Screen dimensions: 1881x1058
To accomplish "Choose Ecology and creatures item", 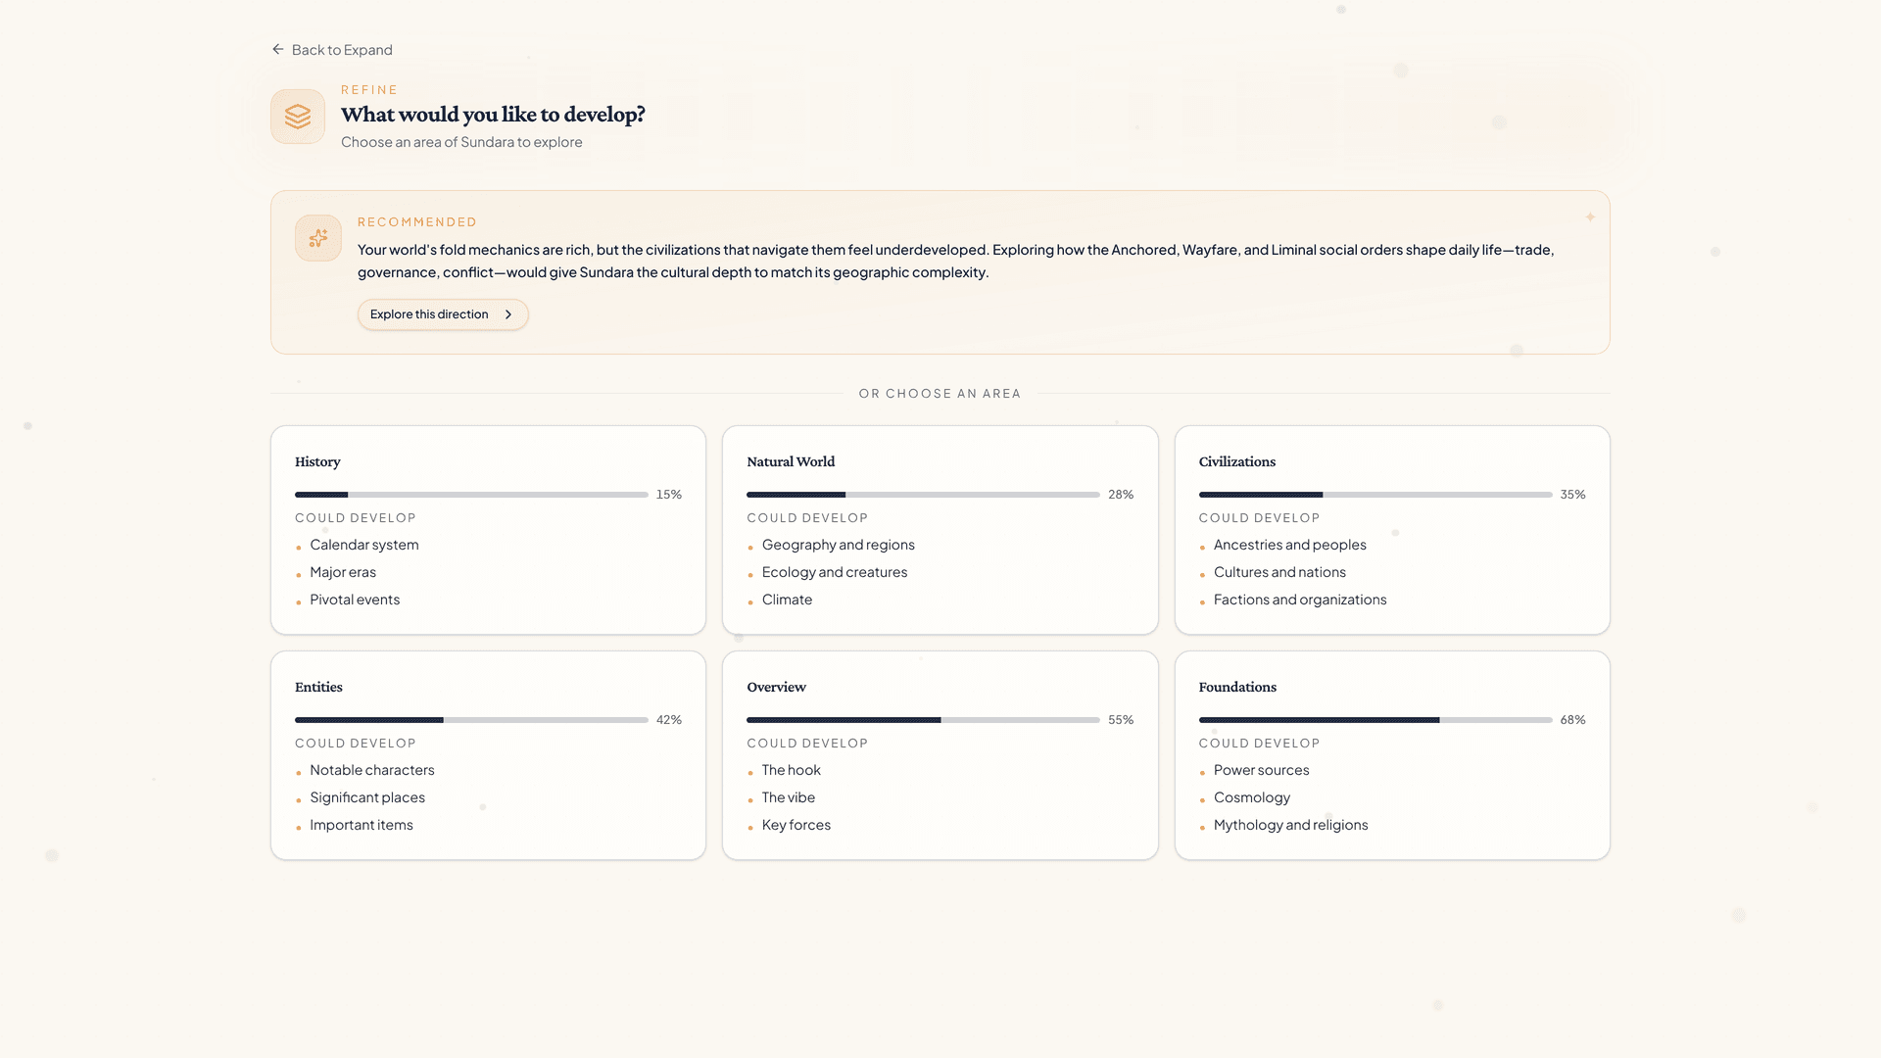I will 834,572.
